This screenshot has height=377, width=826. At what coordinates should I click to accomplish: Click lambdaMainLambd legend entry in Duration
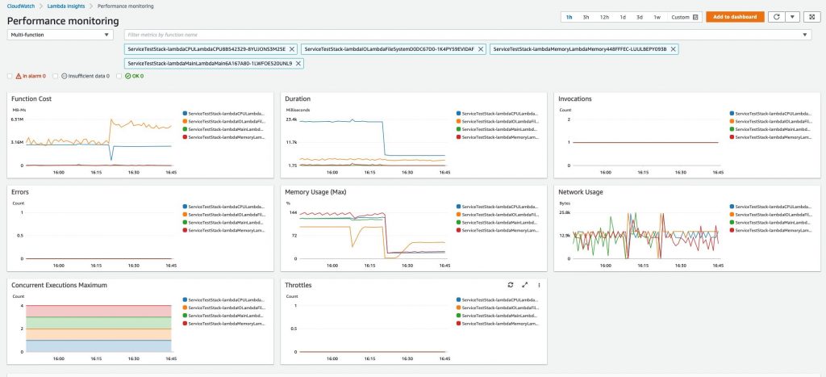click(x=500, y=129)
